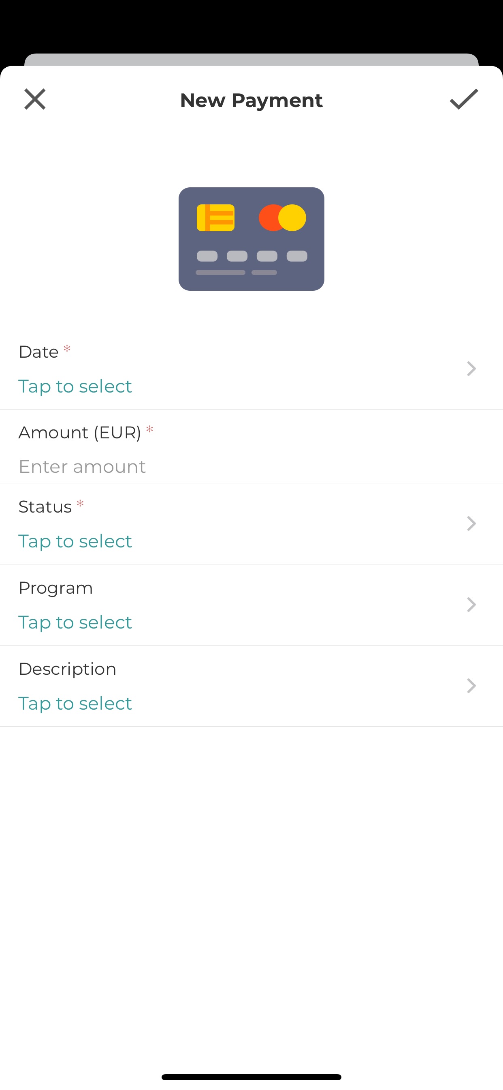Expand the Date row chevron arrow
Screen dimensions: 503x1090
pyautogui.click(x=471, y=369)
